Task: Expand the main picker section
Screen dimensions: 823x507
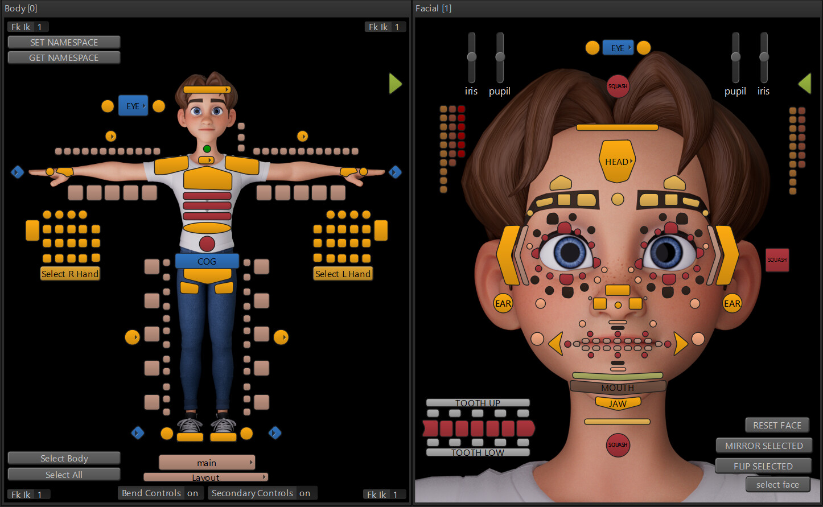Action: coord(207,462)
